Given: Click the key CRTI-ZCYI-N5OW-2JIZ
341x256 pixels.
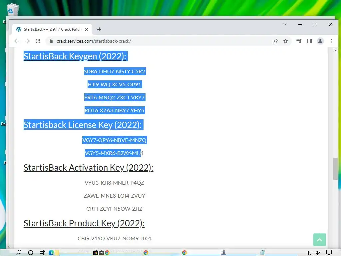Looking at the screenshot, I should pos(115,209).
